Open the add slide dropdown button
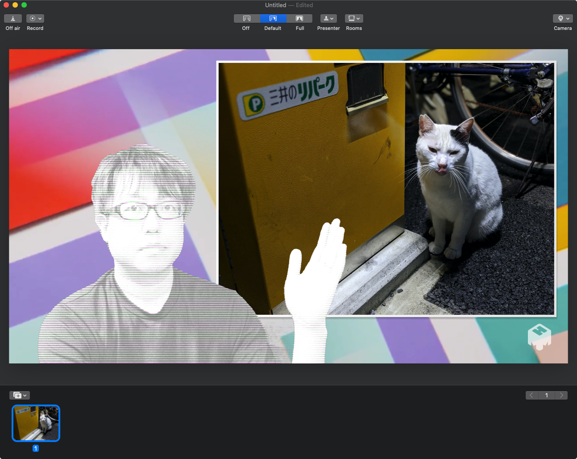Screen dimensions: 577x459 (x=20, y=395)
